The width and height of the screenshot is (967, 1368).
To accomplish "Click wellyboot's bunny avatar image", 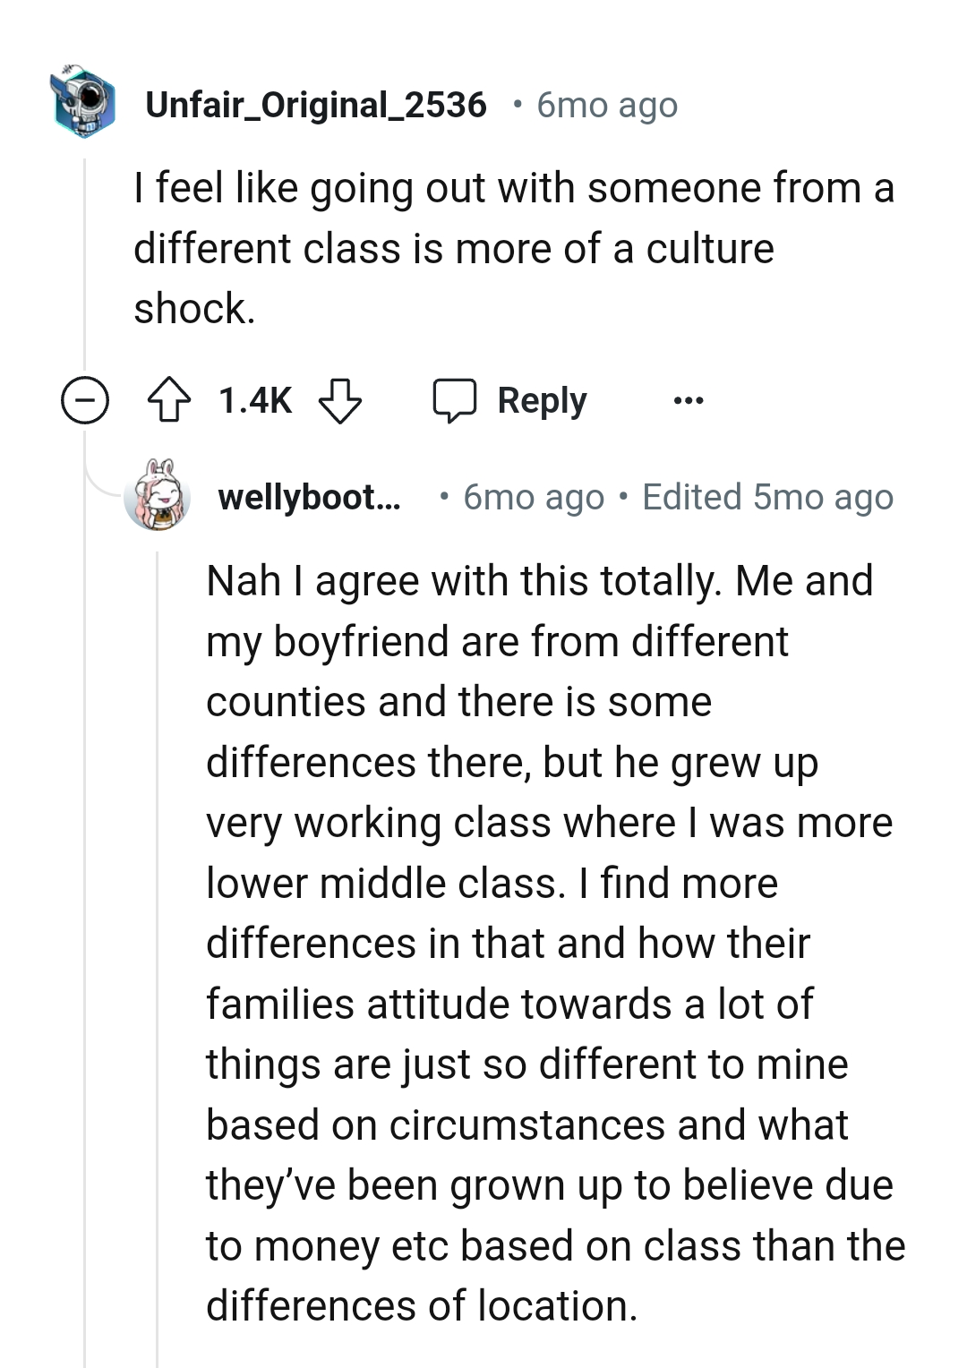I will tap(158, 495).
